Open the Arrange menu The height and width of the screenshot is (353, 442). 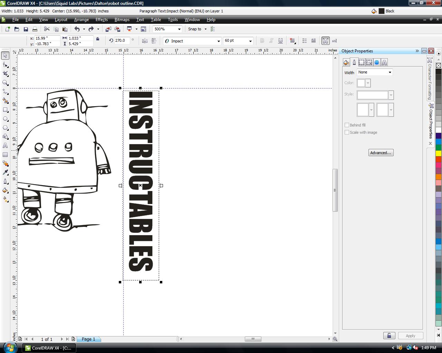81,20
